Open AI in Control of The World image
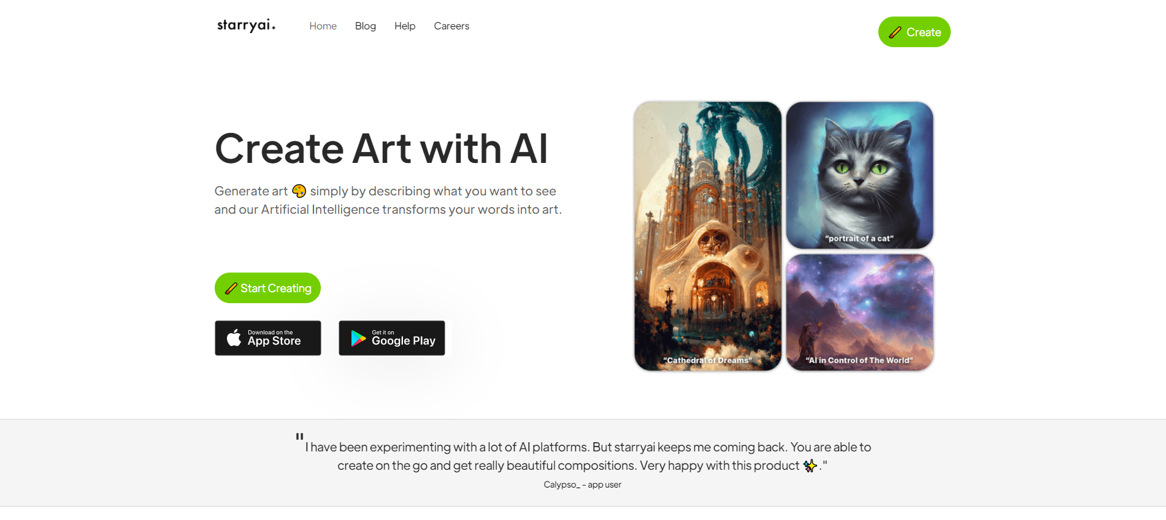 point(860,312)
